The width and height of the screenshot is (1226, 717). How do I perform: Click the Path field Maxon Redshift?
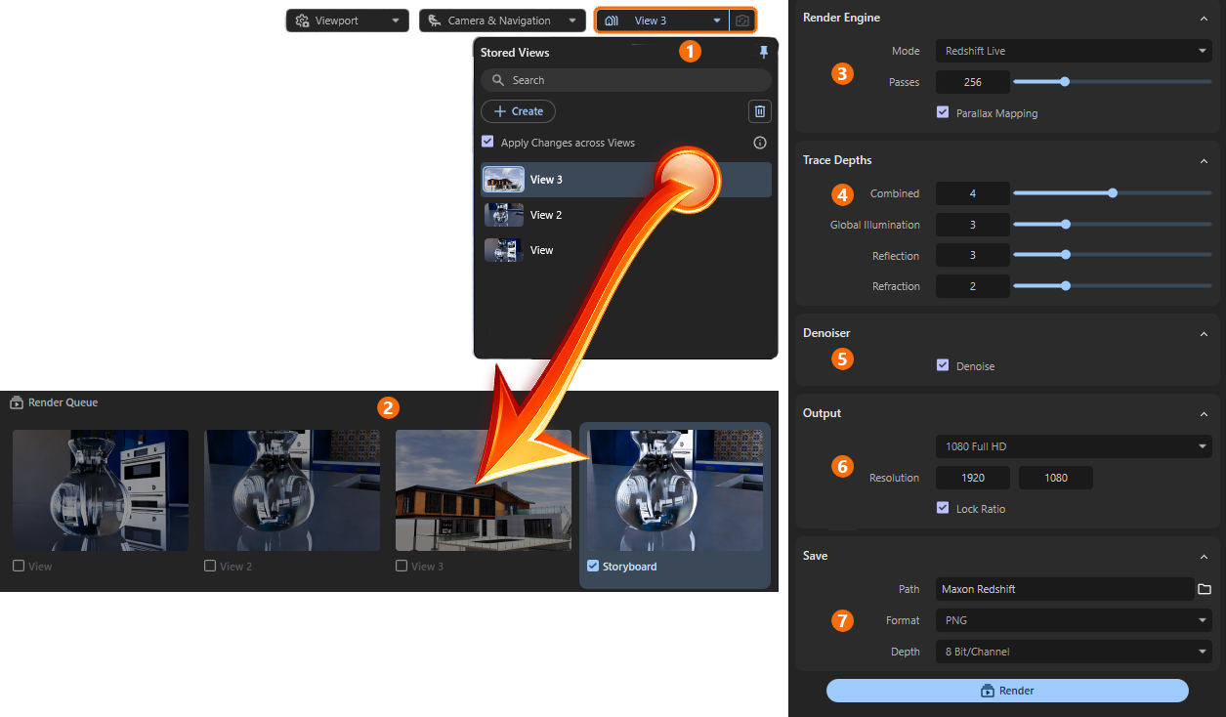1065,589
